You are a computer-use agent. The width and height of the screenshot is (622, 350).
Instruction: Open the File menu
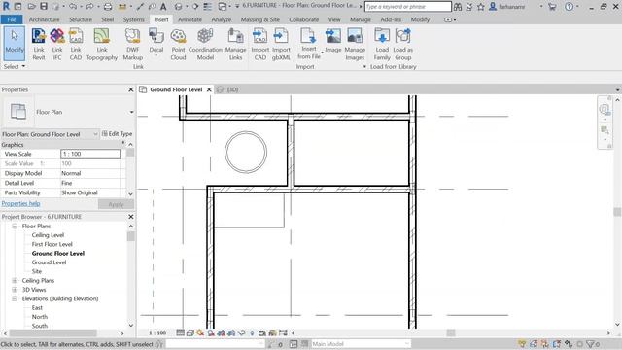[12, 19]
